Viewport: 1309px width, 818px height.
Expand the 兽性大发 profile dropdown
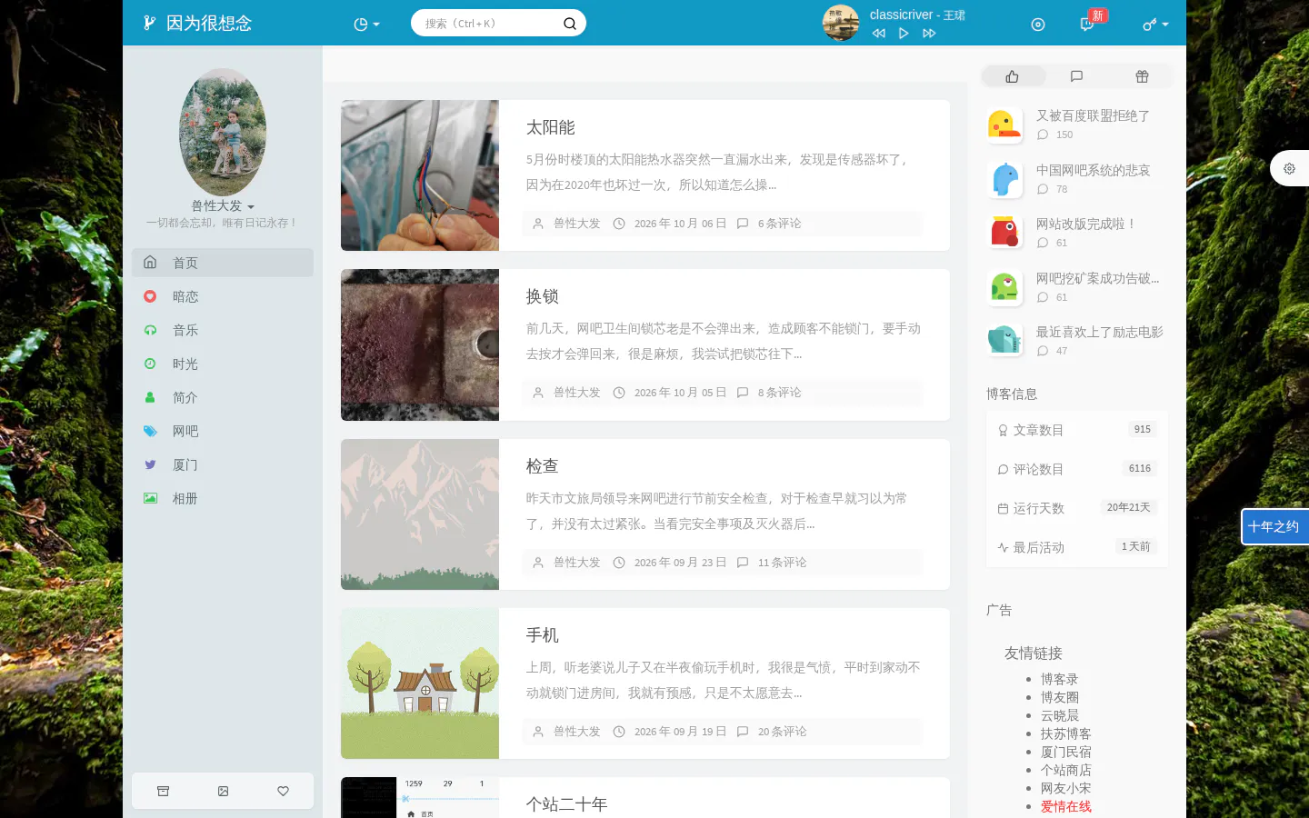[x=223, y=206]
